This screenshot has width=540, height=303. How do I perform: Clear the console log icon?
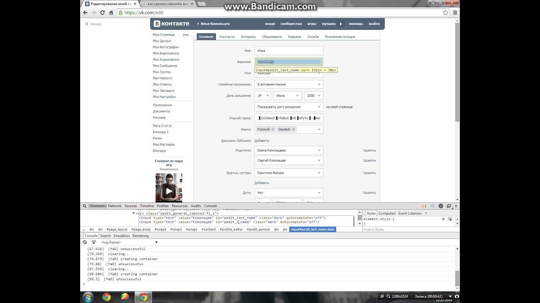85,242
